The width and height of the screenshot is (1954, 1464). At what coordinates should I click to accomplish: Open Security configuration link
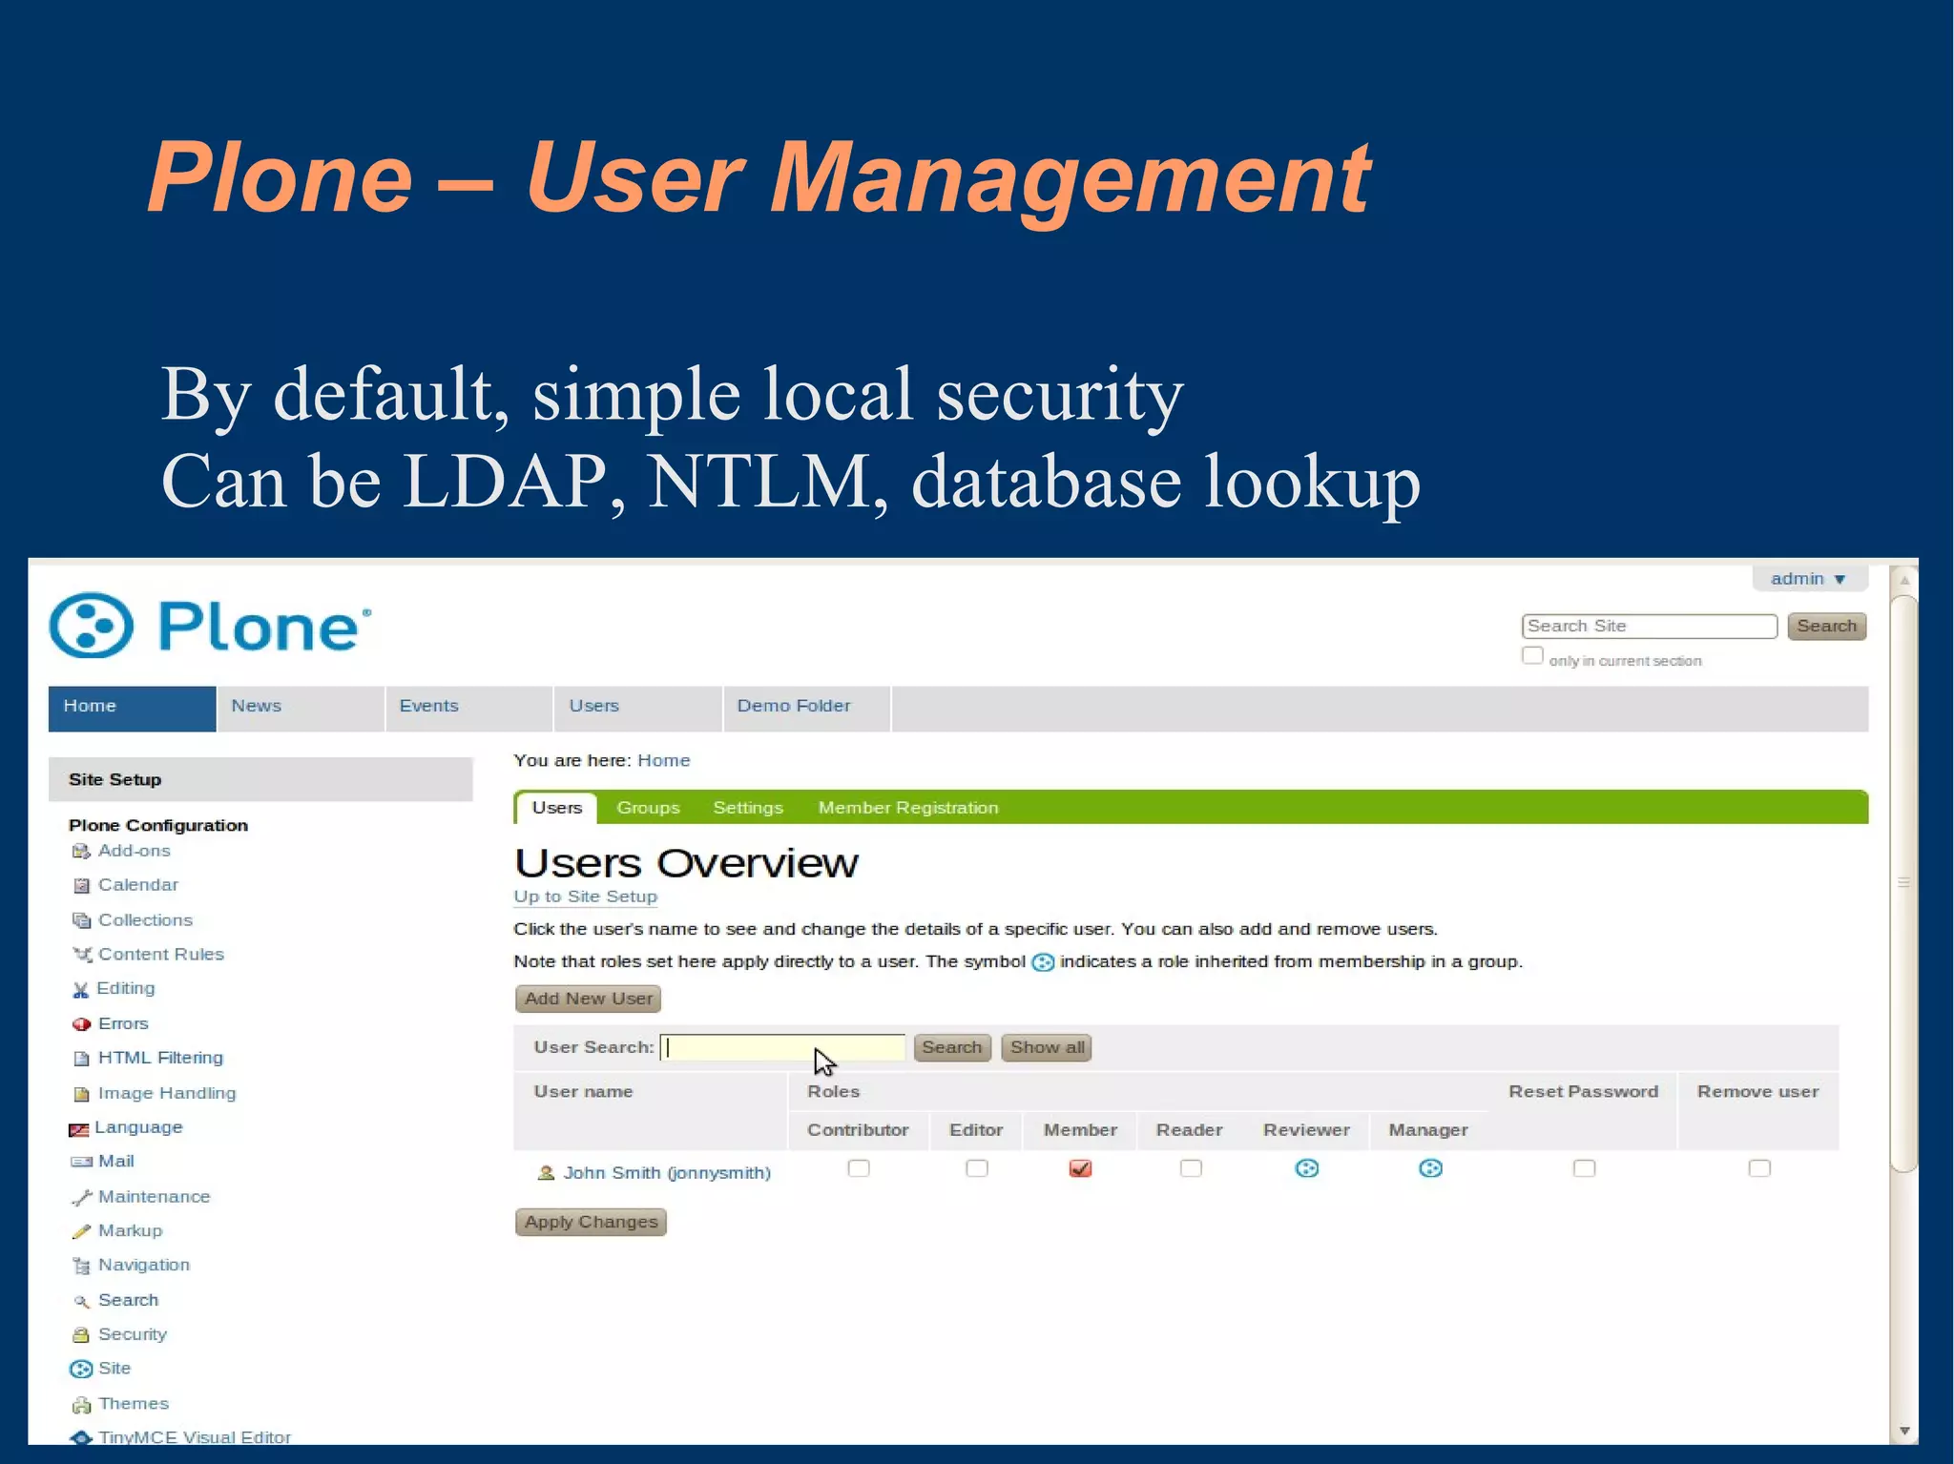click(x=133, y=1334)
